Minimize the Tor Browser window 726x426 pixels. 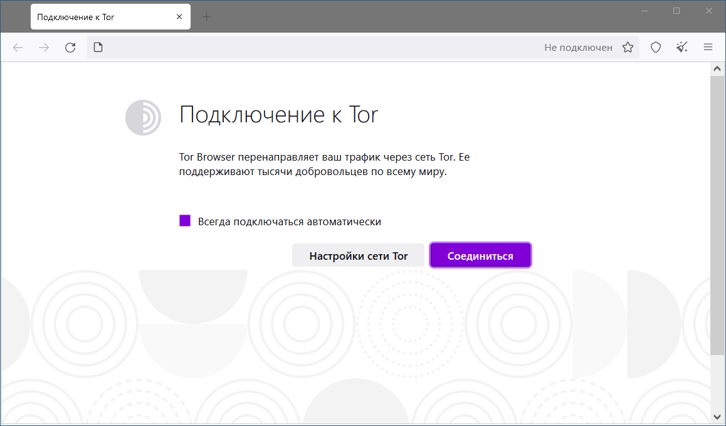tap(644, 11)
